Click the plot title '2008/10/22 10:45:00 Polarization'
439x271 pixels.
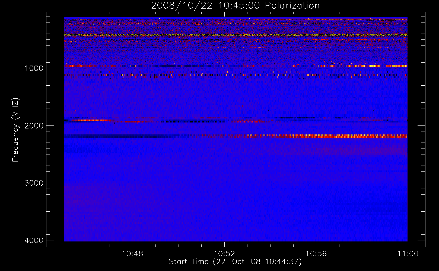(235, 5)
